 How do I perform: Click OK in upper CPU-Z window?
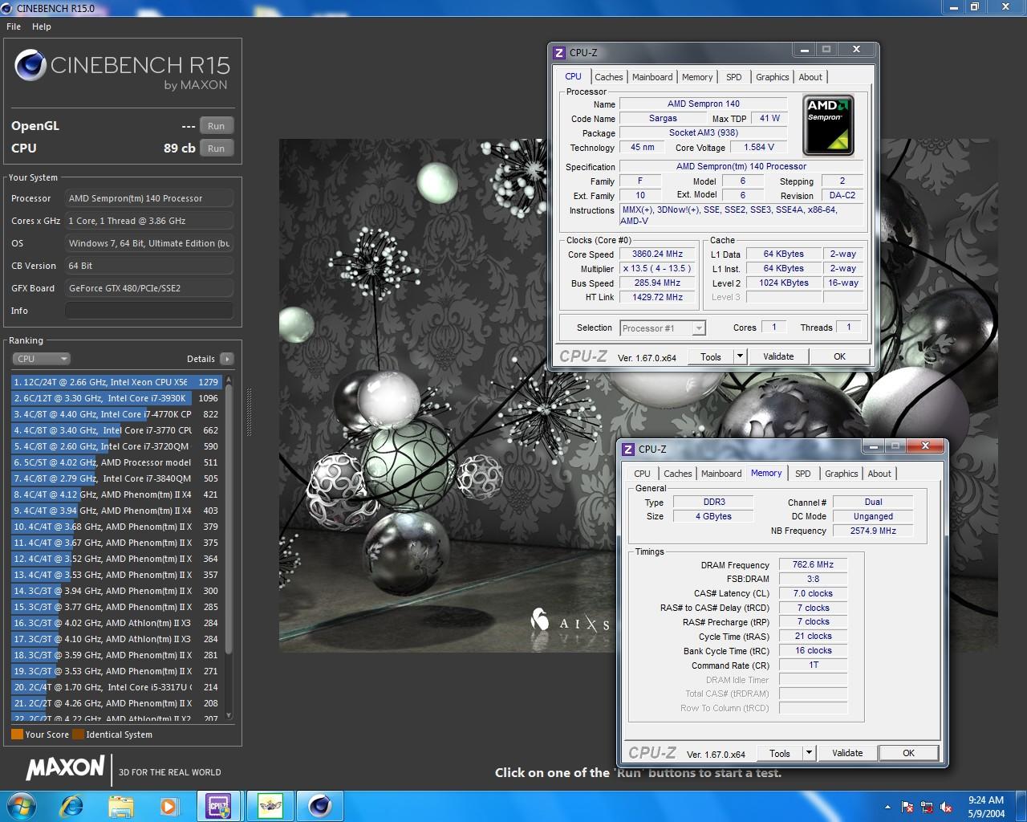[839, 356]
